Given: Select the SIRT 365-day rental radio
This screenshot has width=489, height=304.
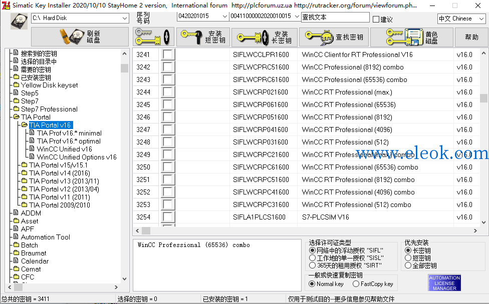Looking at the screenshot, I should (312, 265).
